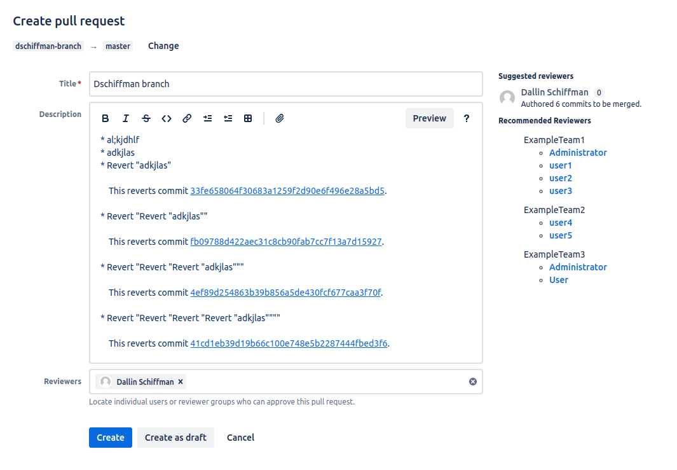Insert a table using the grid icon
The image size is (677, 470).
[x=248, y=118]
